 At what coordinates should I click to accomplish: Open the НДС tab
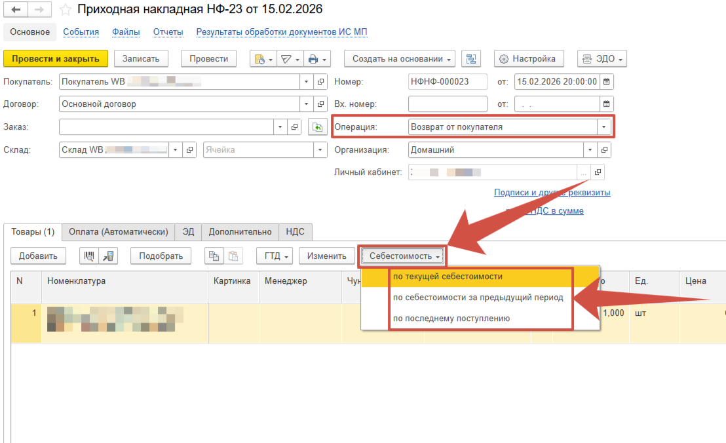pos(296,232)
